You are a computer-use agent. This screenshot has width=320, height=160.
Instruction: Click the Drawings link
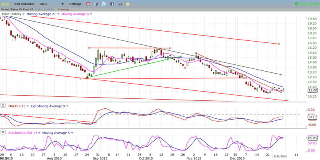[63, 9]
